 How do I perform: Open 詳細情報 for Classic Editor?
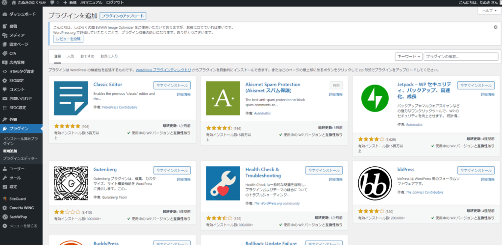(x=184, y=94)
